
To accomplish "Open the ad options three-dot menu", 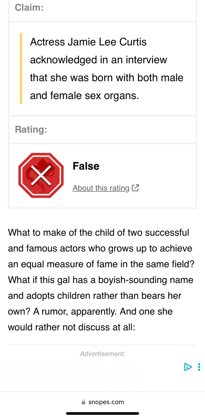I will (x=199, y=367).
